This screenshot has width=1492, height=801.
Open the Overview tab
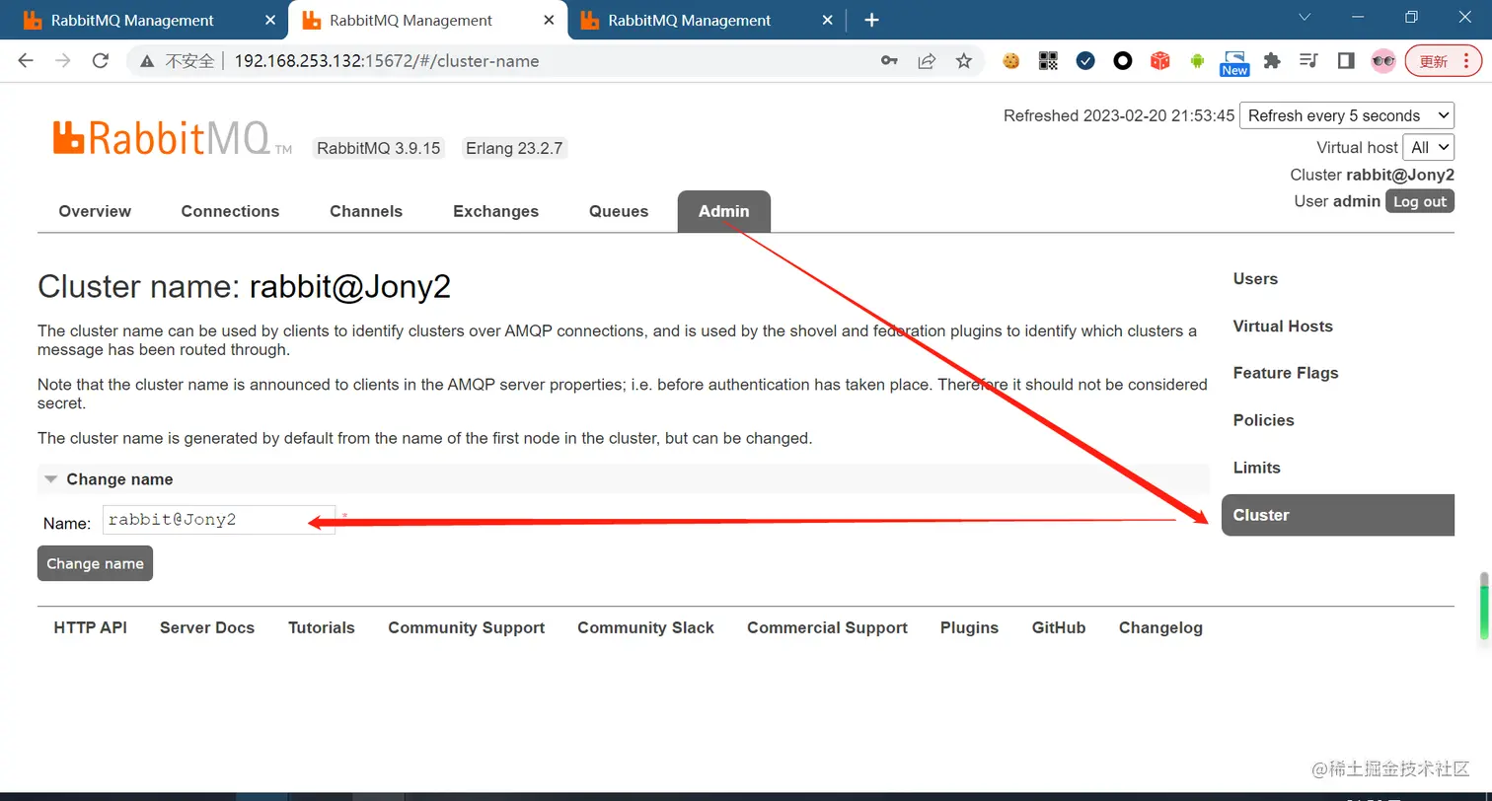[x=95, y=211]
